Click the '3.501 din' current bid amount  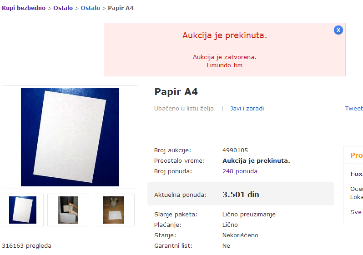(241, 195)
